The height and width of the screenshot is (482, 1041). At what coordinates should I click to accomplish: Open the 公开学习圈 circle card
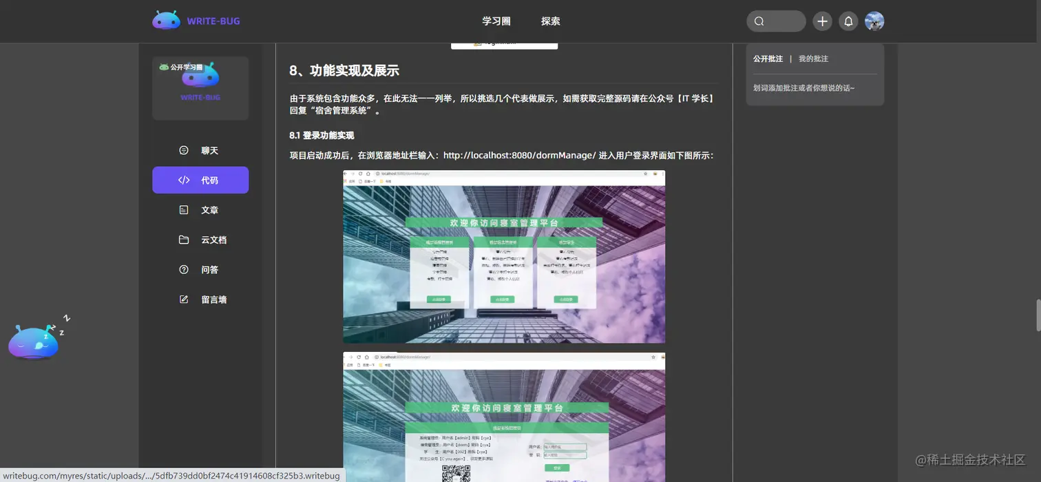[200, 88]
